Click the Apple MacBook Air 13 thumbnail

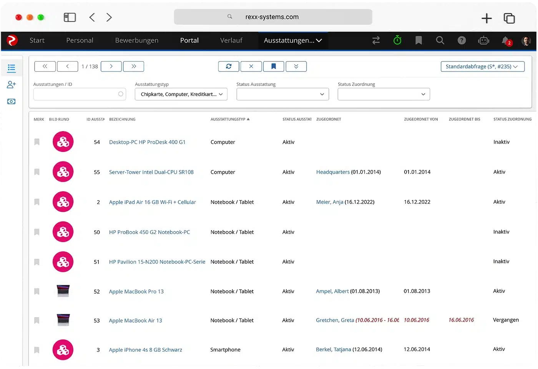(63, 320)
